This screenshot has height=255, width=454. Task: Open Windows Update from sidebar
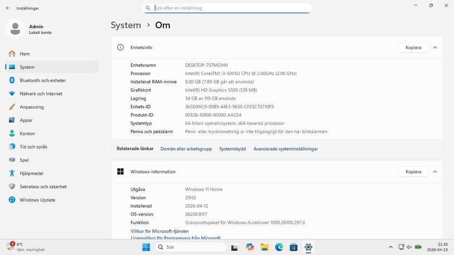point(37,200)
